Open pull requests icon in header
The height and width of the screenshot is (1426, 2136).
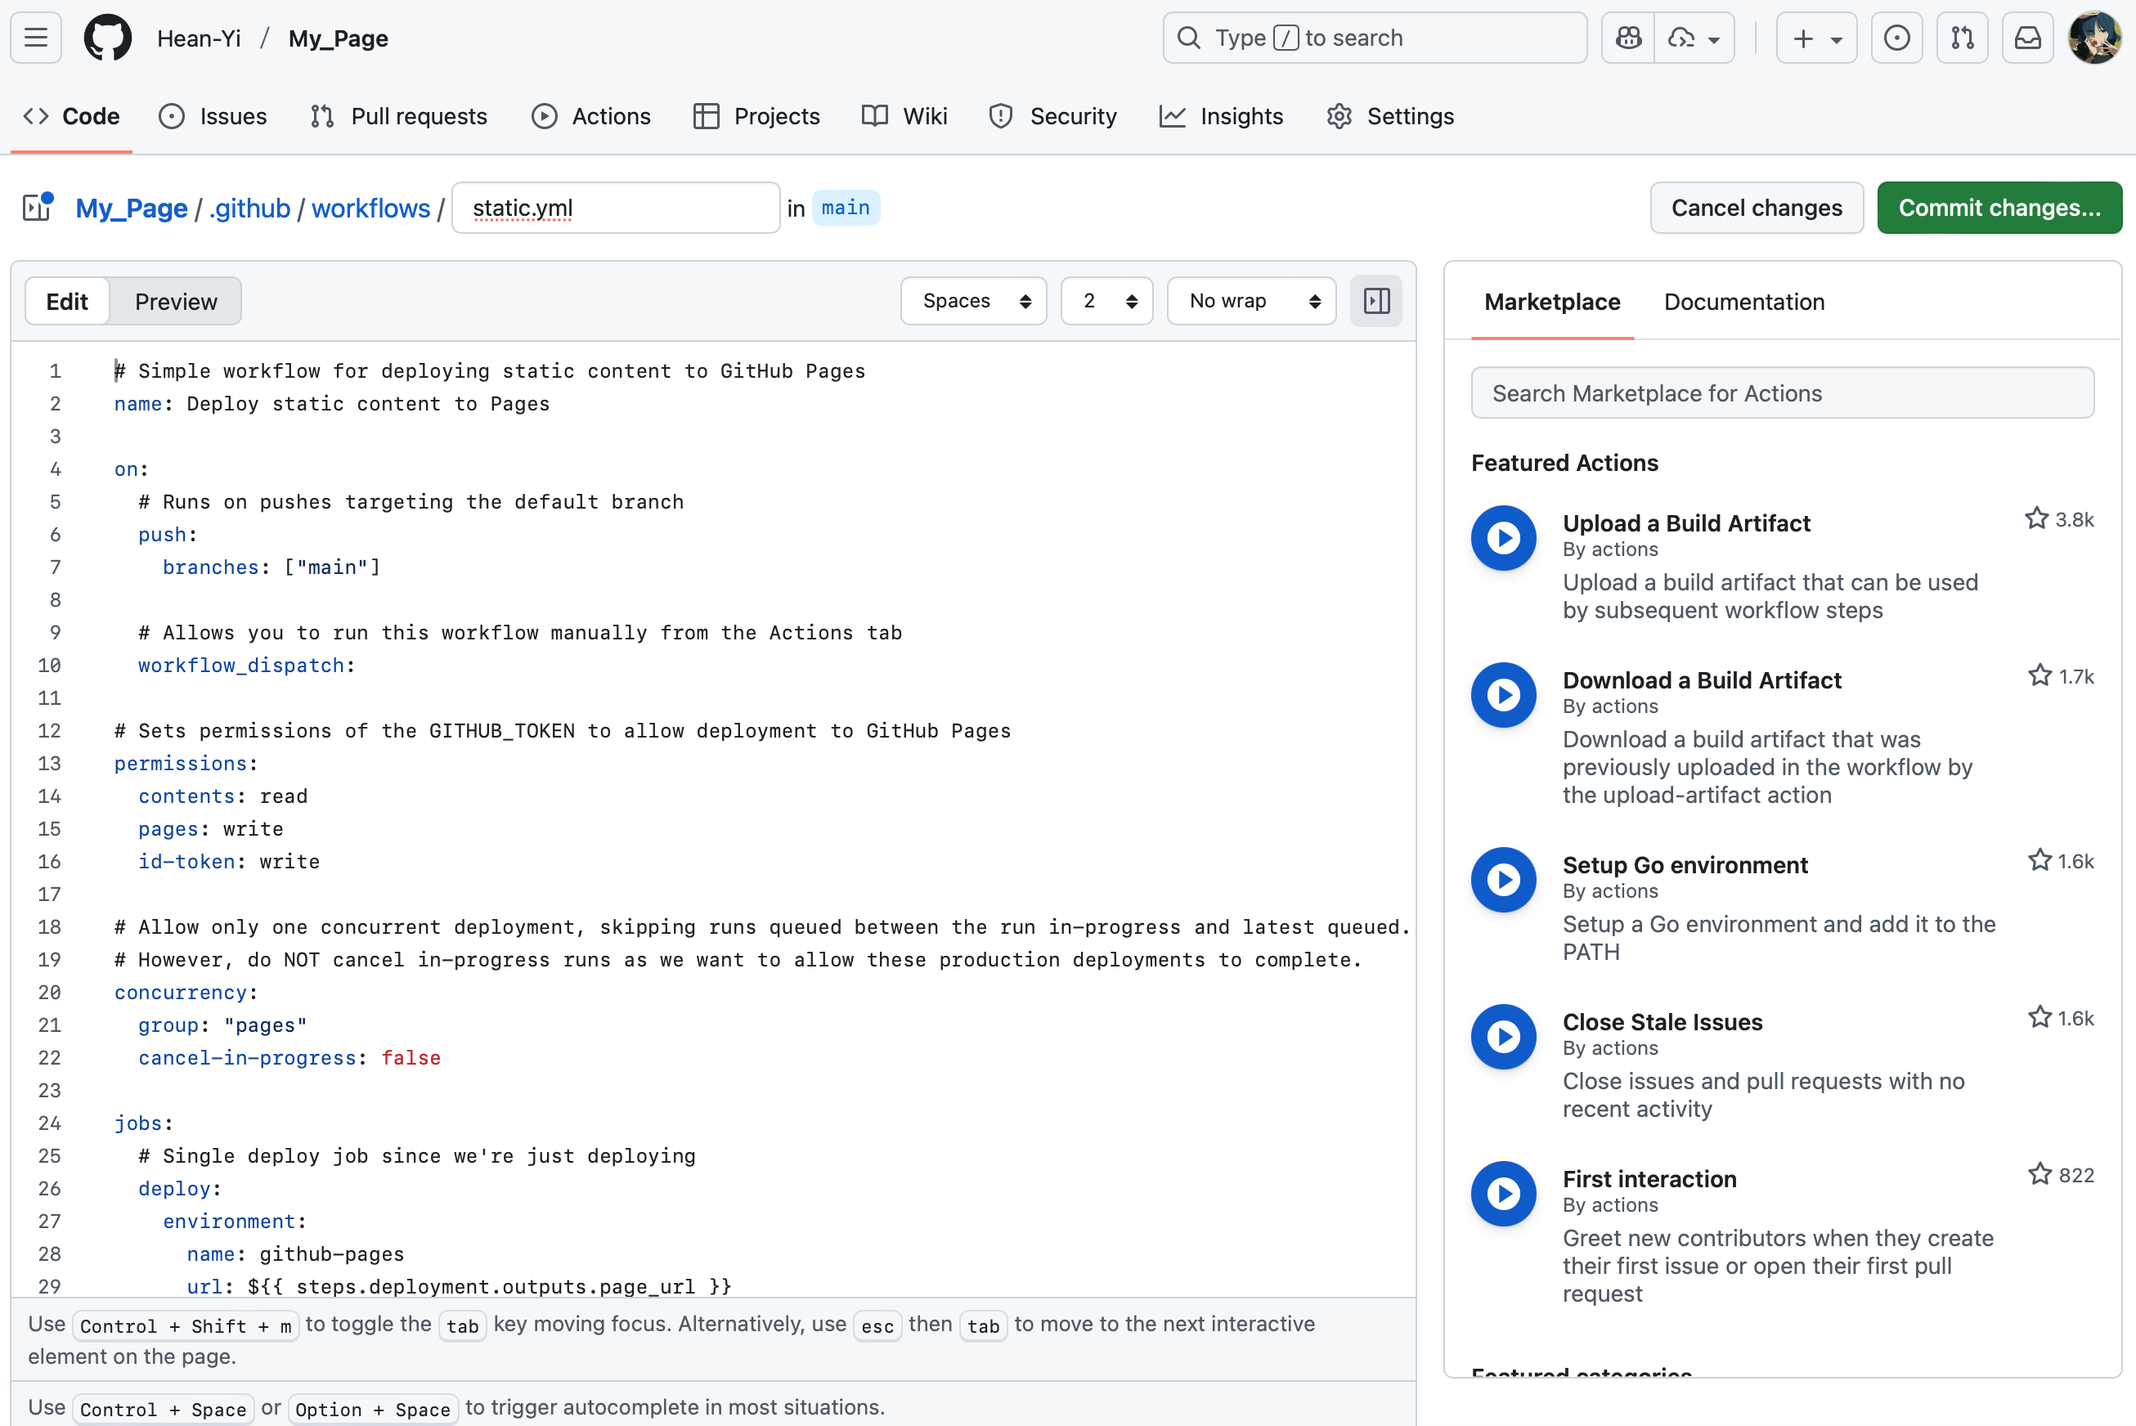tap(1962, 38)
